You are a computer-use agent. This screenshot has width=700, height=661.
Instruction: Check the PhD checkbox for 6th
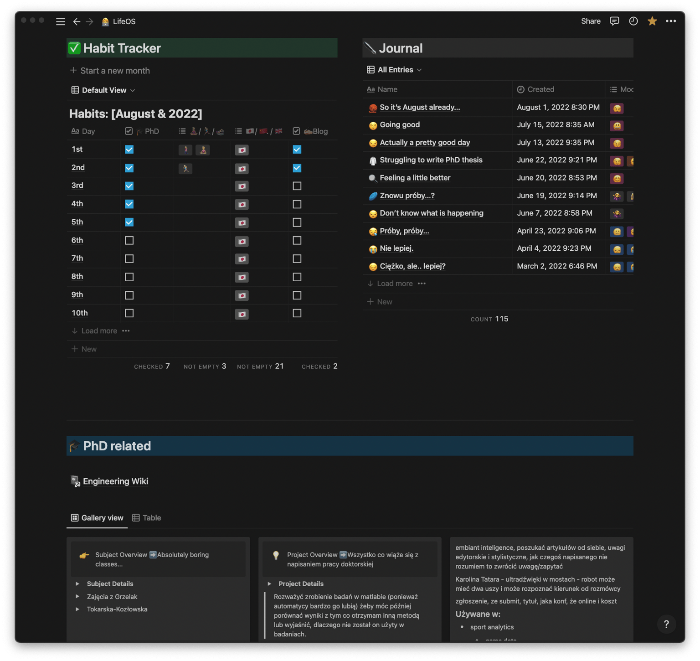point(129,240)
